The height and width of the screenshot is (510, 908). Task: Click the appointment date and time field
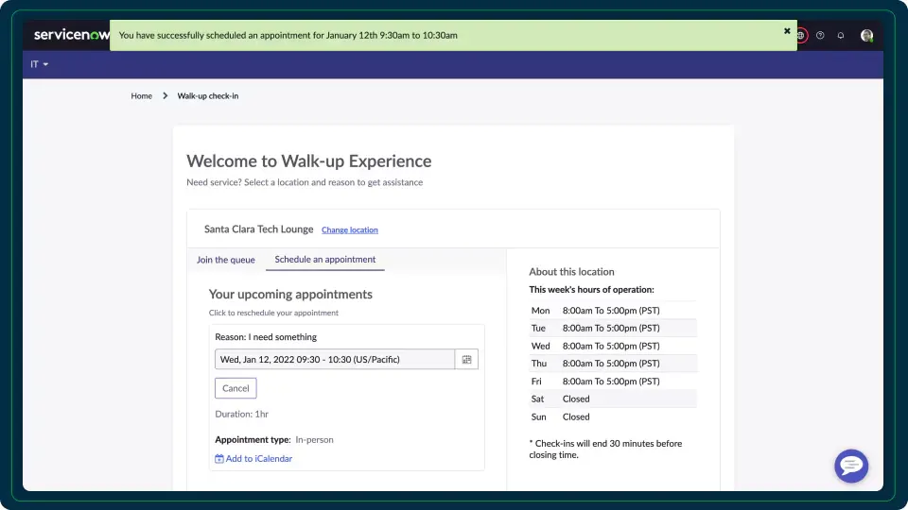tap(335, 360)
